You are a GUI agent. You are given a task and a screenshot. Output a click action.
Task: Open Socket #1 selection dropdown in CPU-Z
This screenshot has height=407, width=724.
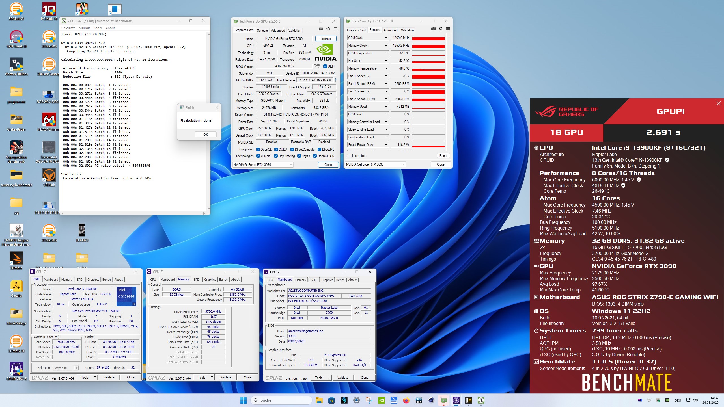point(66,368)
